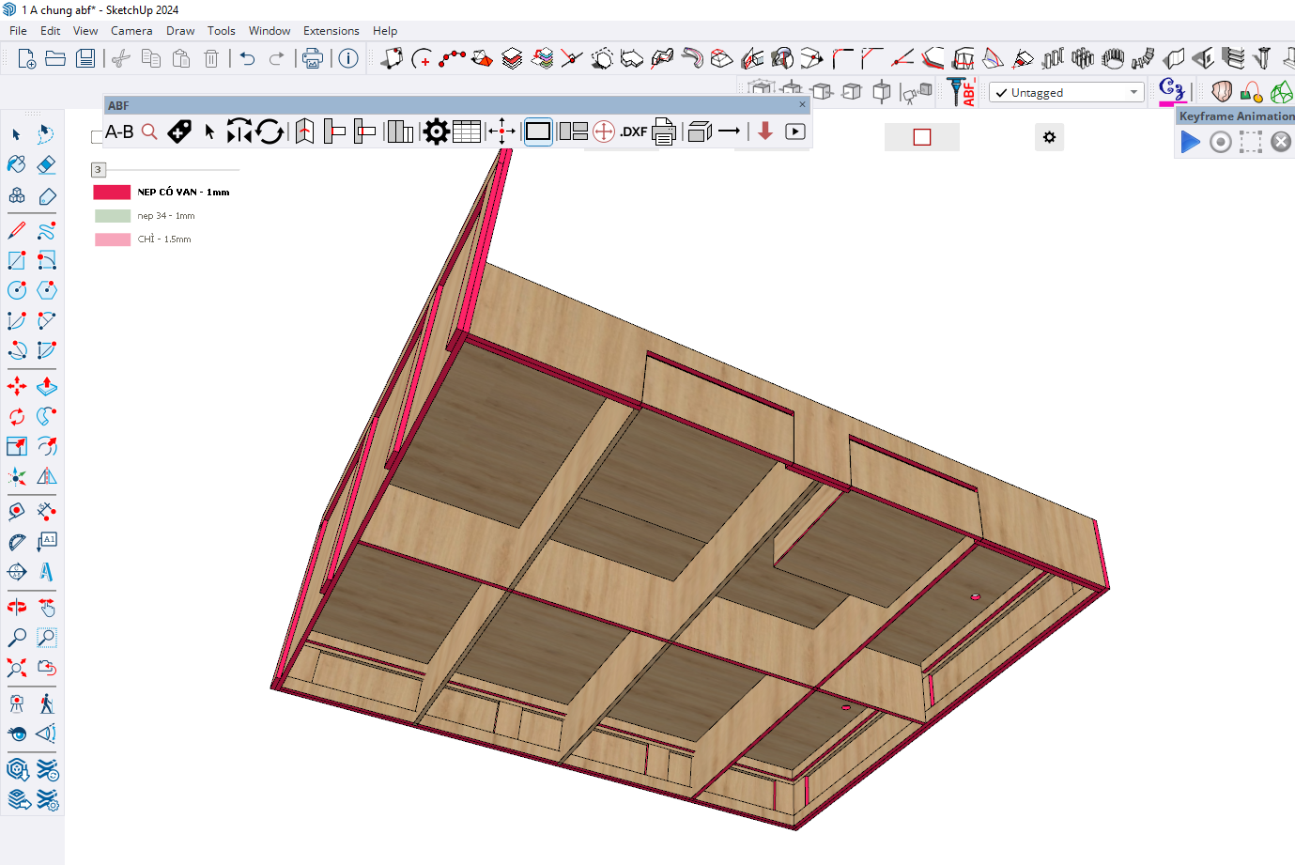Open the Extensions menu
The image size is (1295, 865).
point(331,31)
